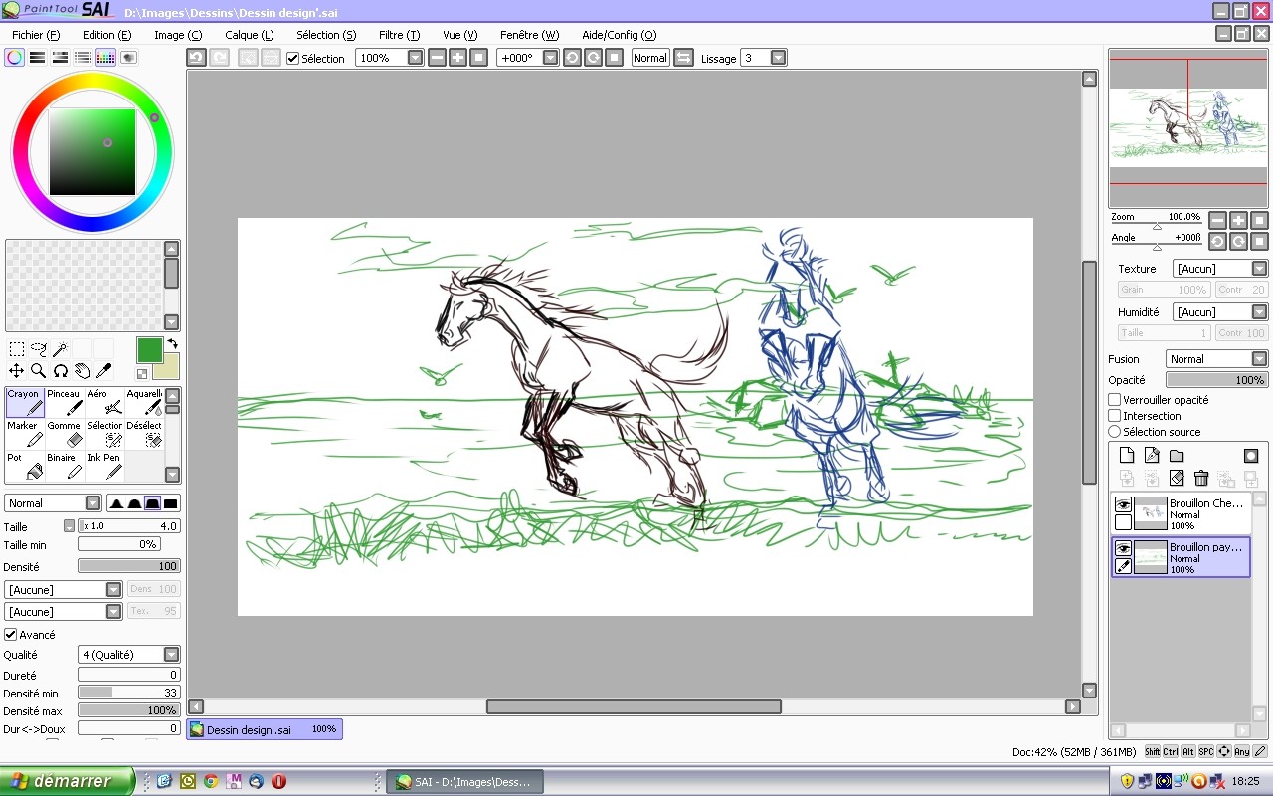The height and width of the screenshot is (796, 1273).
Task: Pick the zoom magnifier tool
Action: point(39,371)
